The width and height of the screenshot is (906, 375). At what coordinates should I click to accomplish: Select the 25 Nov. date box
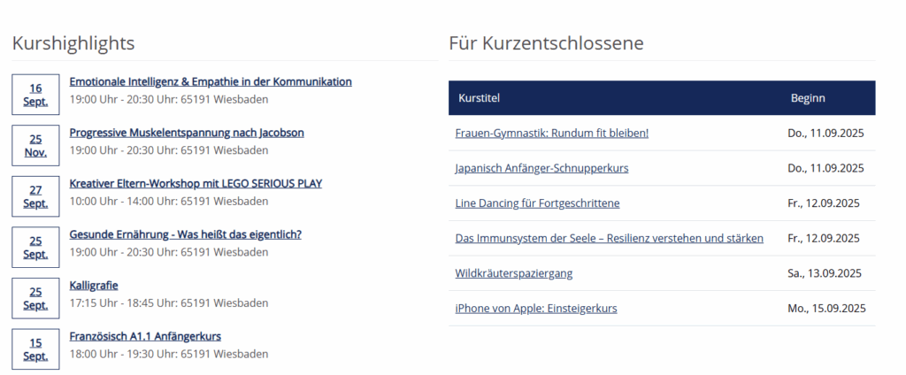click(x=35, y=146)
